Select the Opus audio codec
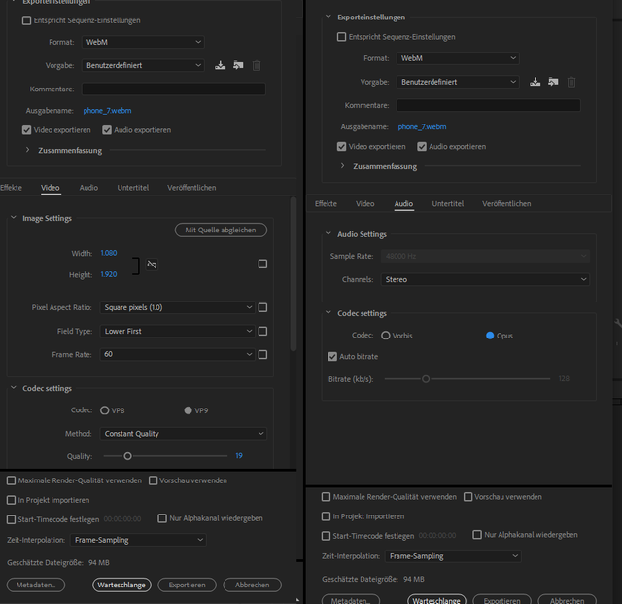 [490, 336]
